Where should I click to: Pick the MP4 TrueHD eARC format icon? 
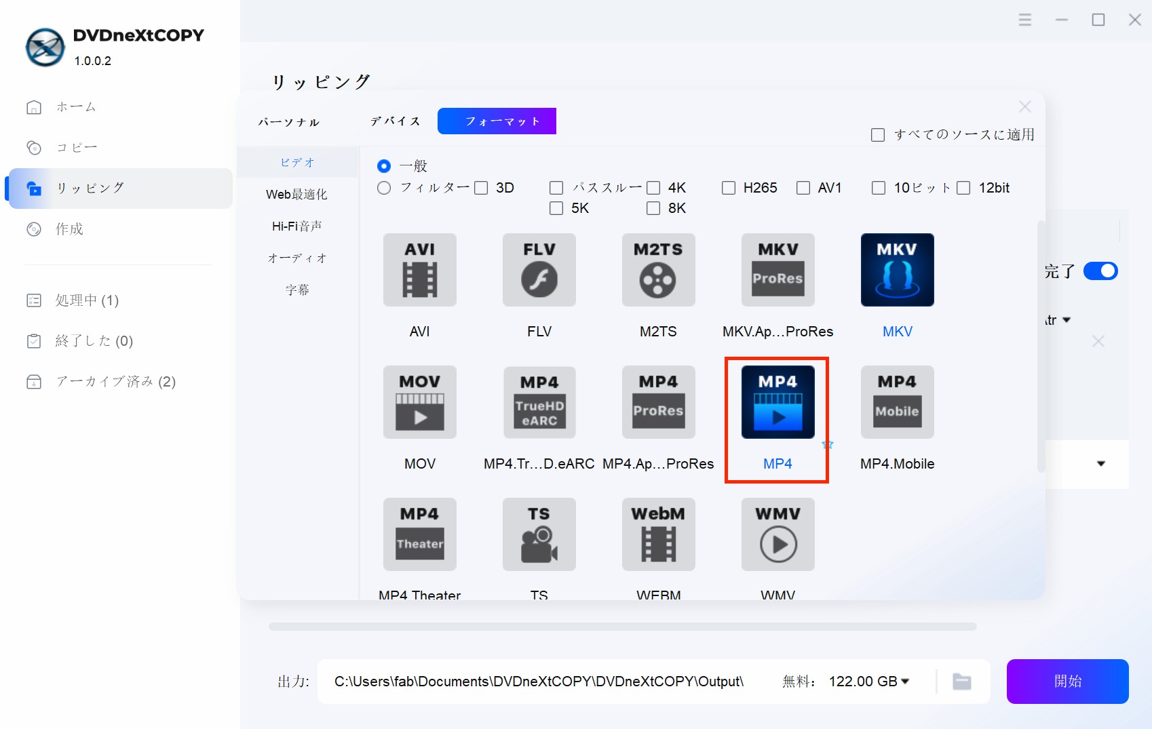(x=539, y=402)
